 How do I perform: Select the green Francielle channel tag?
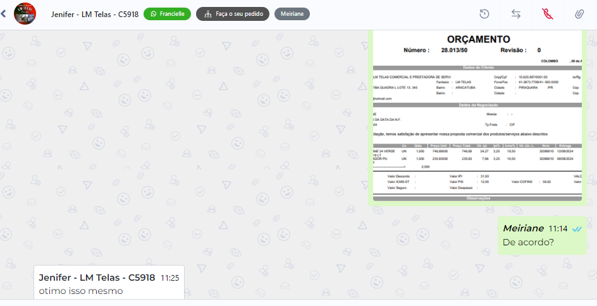click(167, 14)
